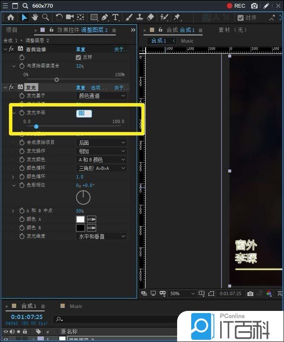Viewport: 284px width, 342px height.
Task: Open the recorder's hamburger menu
Action: pyautogui.click(x=5, y=6)
